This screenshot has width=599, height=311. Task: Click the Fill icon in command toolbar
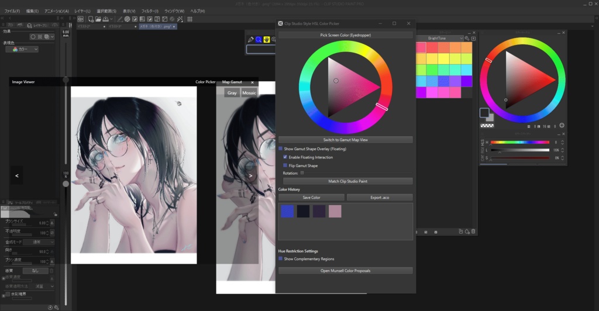click(x=142, y=19)
